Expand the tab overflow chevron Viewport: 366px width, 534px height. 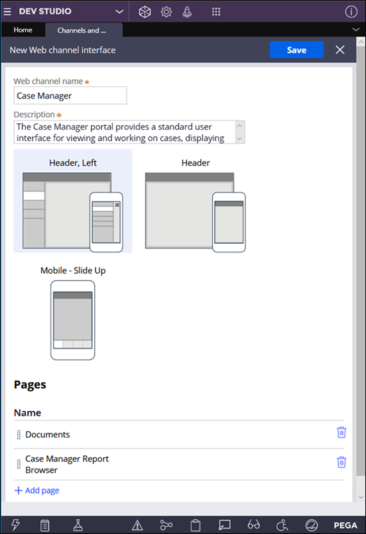pos(355,30)
